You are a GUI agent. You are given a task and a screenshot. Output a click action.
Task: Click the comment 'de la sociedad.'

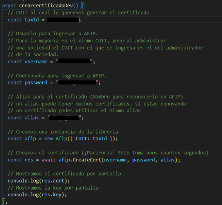point(33,55)
